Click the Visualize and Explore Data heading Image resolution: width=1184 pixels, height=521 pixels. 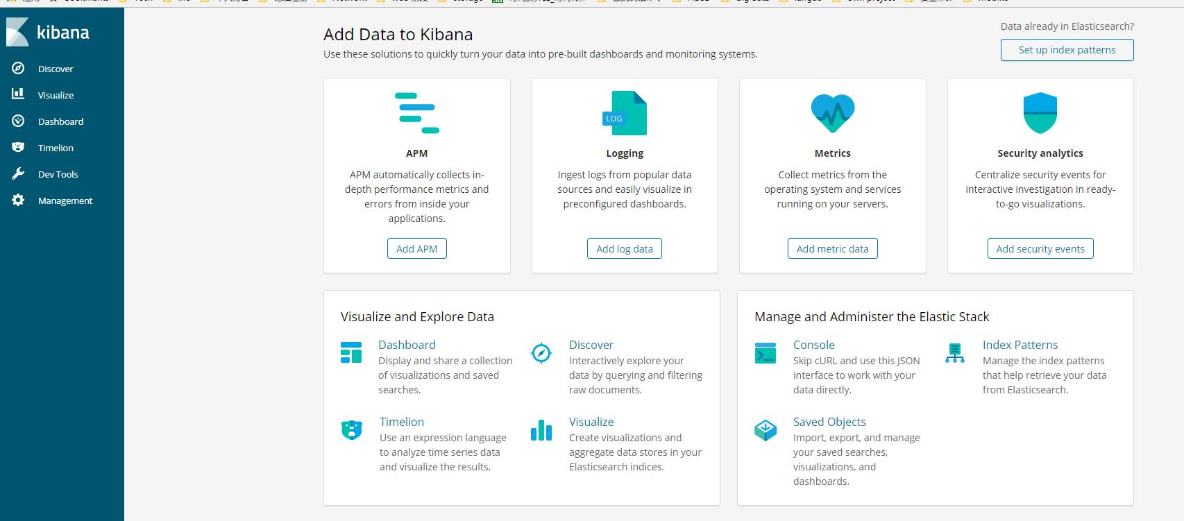[417, 317]
